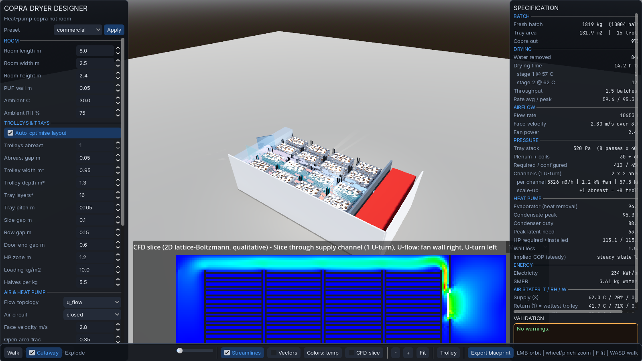Click the Ambient C input field
Viewport: 642px width, 361px height.
(95, 101)
